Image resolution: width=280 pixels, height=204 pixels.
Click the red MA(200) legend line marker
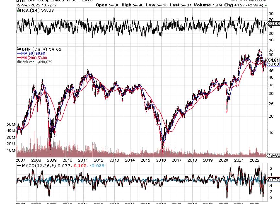click(18, 57)
